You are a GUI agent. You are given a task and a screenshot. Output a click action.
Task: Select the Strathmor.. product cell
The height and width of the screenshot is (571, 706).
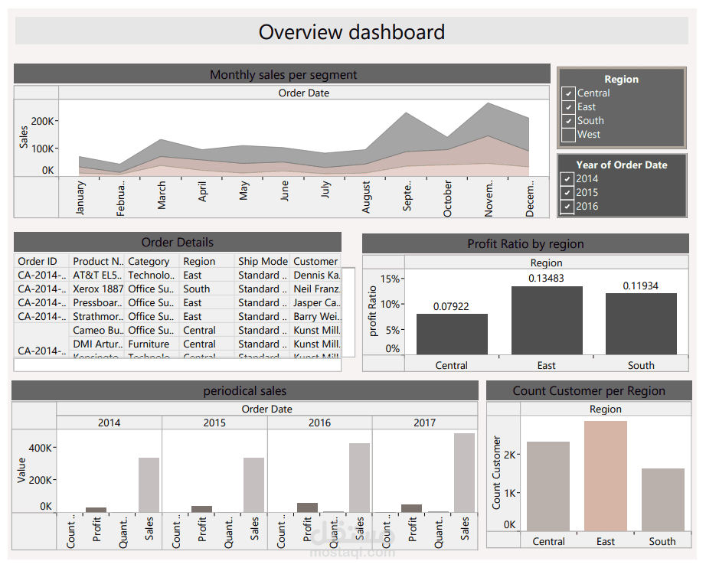[x=96, y=317]
